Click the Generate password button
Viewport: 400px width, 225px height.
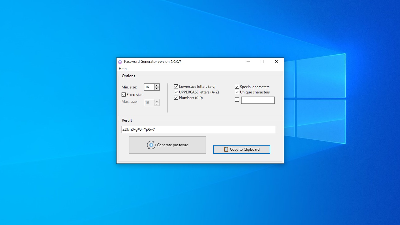pos(167,145)
